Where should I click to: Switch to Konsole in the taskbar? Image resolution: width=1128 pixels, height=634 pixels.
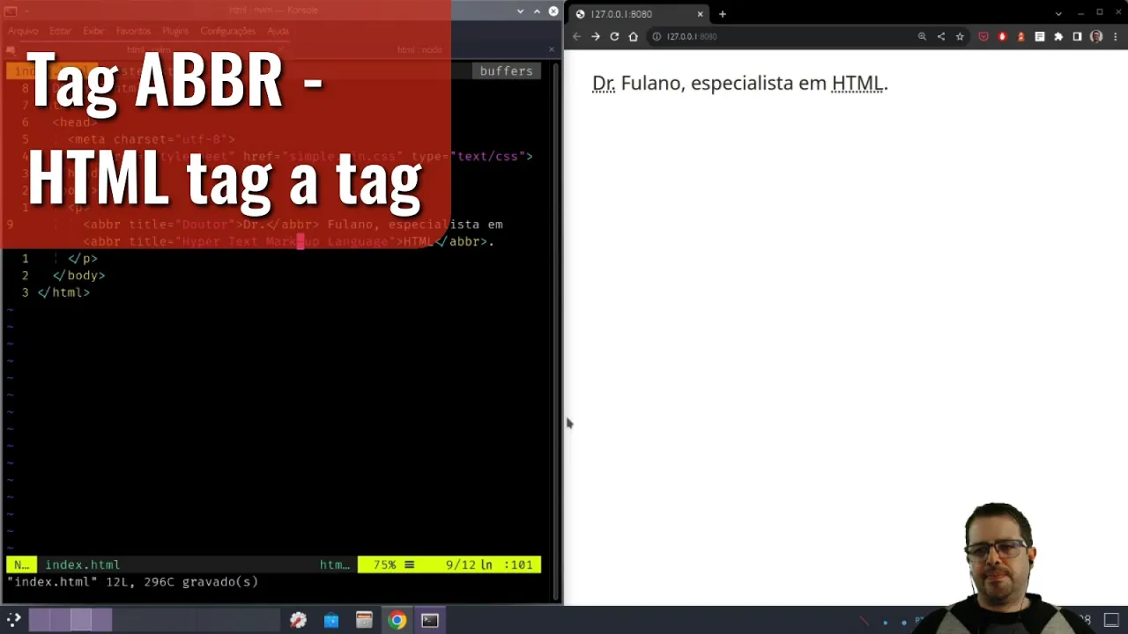(430, 620)
